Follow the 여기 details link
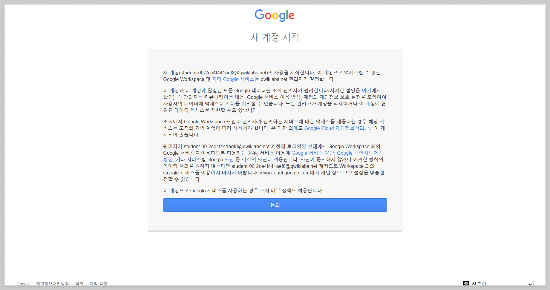 pos(366,90)
